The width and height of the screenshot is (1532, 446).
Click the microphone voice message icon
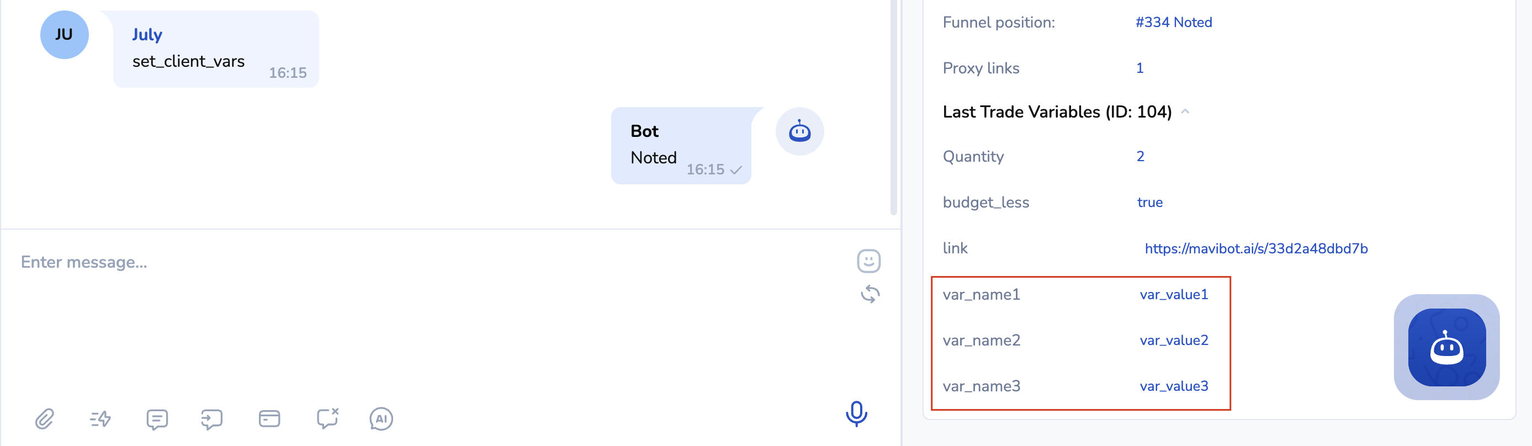(856, 414)
